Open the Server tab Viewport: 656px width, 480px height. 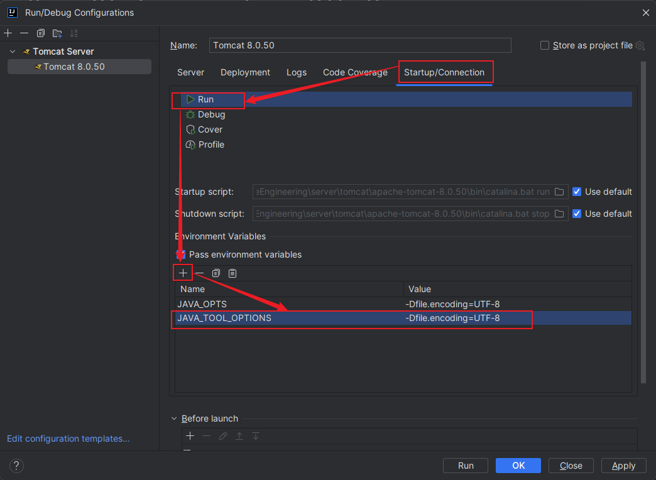[x=191, y=72]
